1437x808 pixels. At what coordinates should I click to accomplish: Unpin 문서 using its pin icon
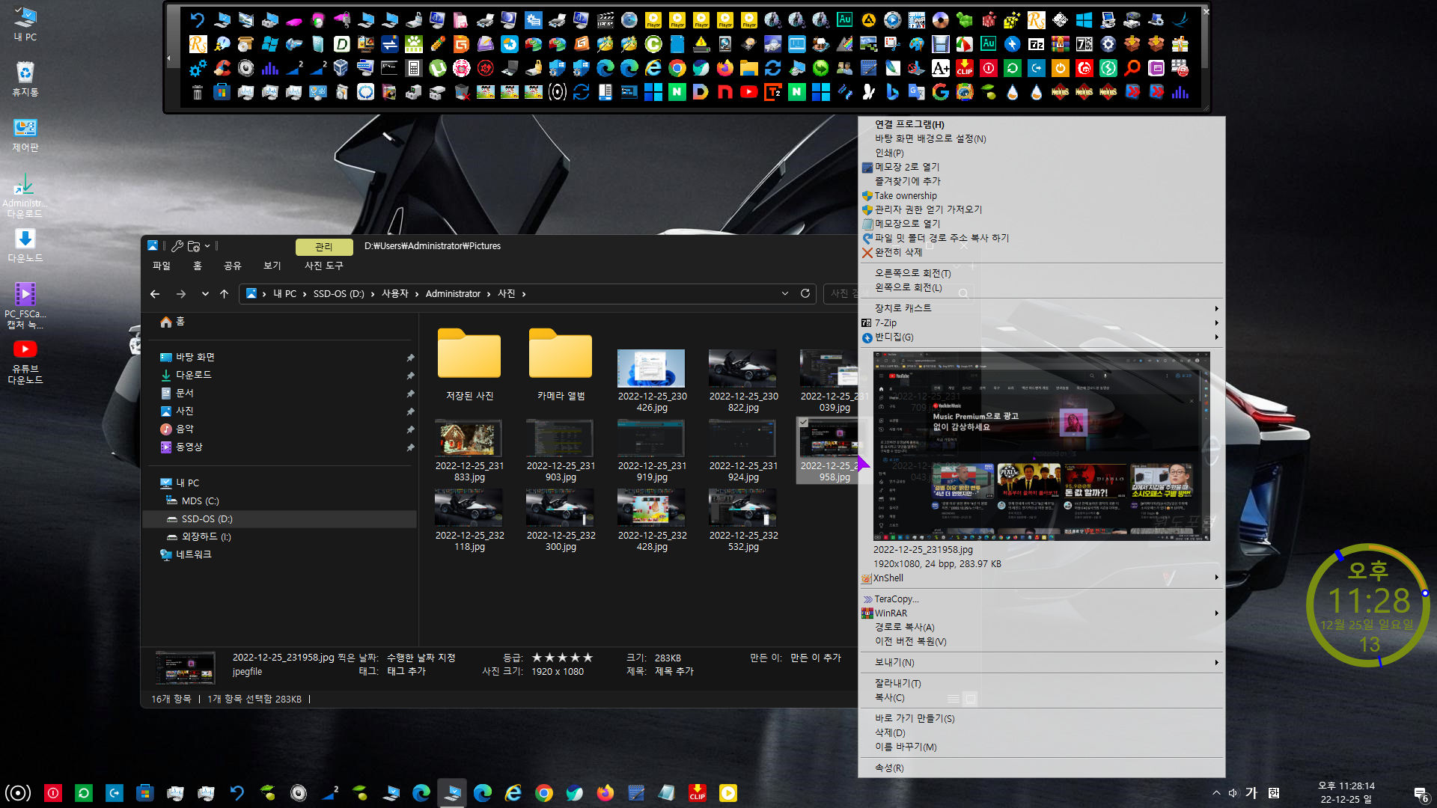pos(410,394)
